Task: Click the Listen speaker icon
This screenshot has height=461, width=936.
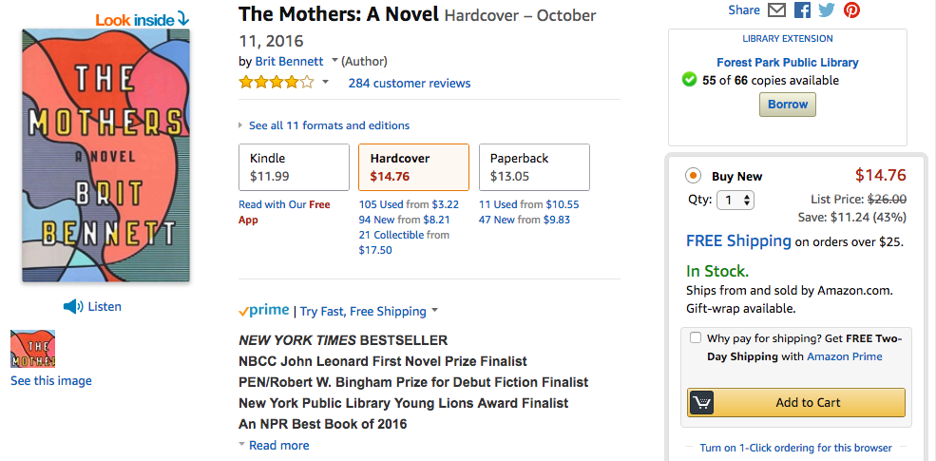Action: pos(73,306)
